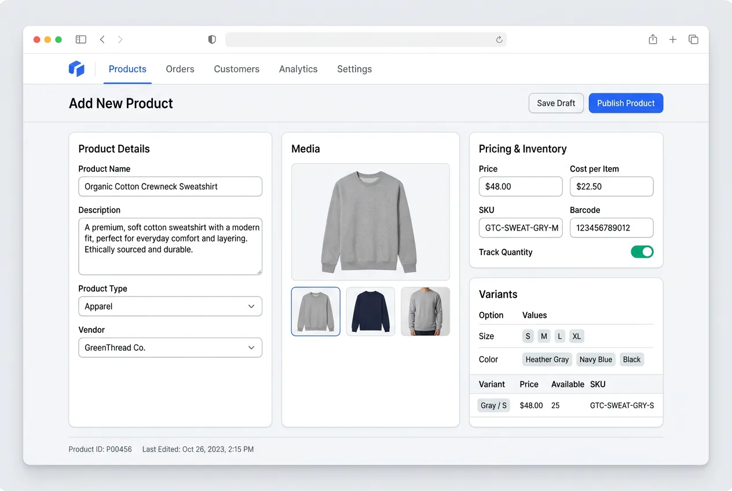
Task: Click the reload icon in the address bar
Action: 499,39
